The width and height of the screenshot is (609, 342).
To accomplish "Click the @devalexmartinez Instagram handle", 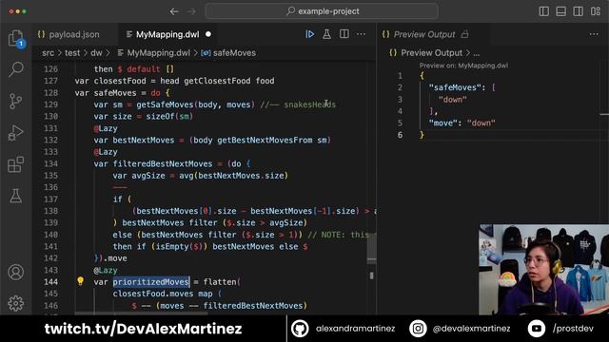I will pos(472,329).
